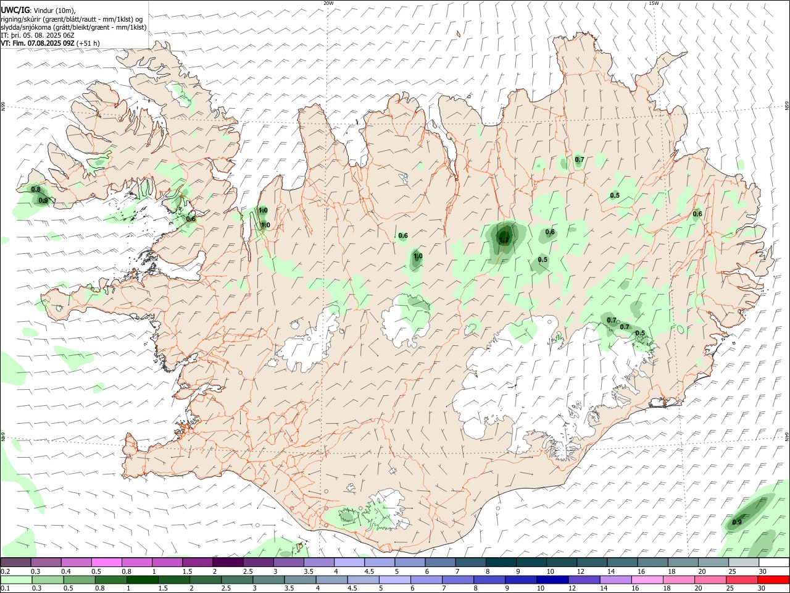
Task: Click the 2.5 label in the upper legend row
Action: (x=247, y=571)
